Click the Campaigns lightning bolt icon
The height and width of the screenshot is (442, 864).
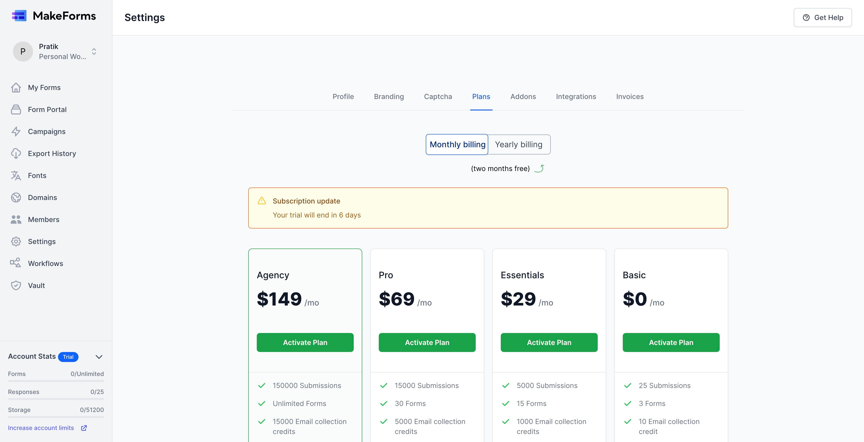click(x=16, y=131)
